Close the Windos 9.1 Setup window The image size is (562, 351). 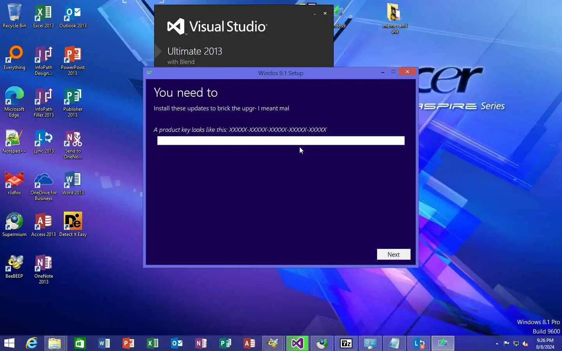407,72
